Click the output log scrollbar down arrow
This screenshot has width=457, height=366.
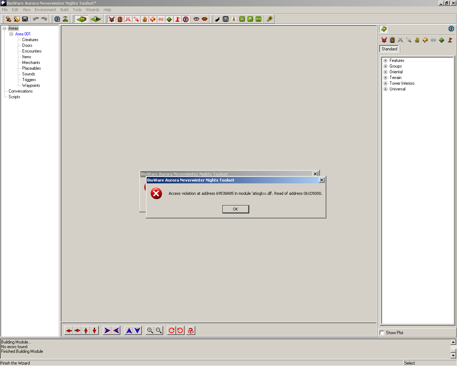tap(453, 355)
